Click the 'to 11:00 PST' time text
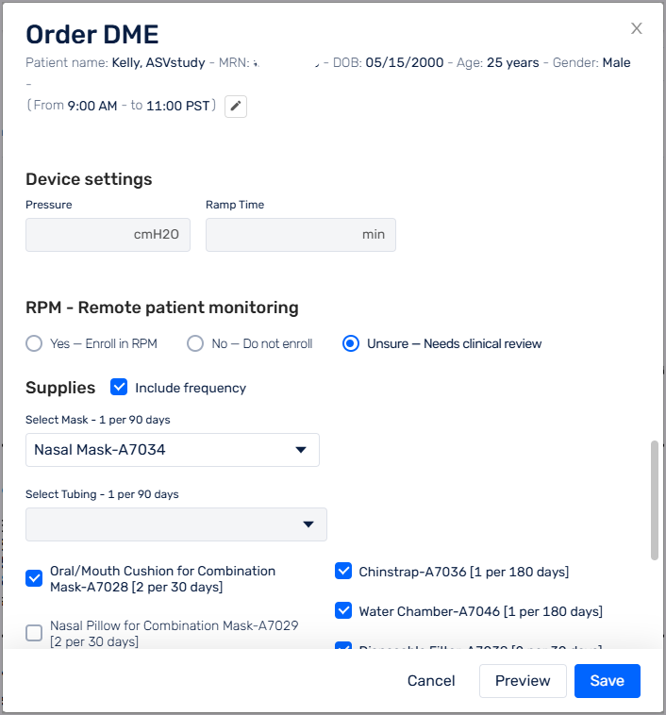The height and width of the screenshot is (715, 666). [x=170, y=106]
